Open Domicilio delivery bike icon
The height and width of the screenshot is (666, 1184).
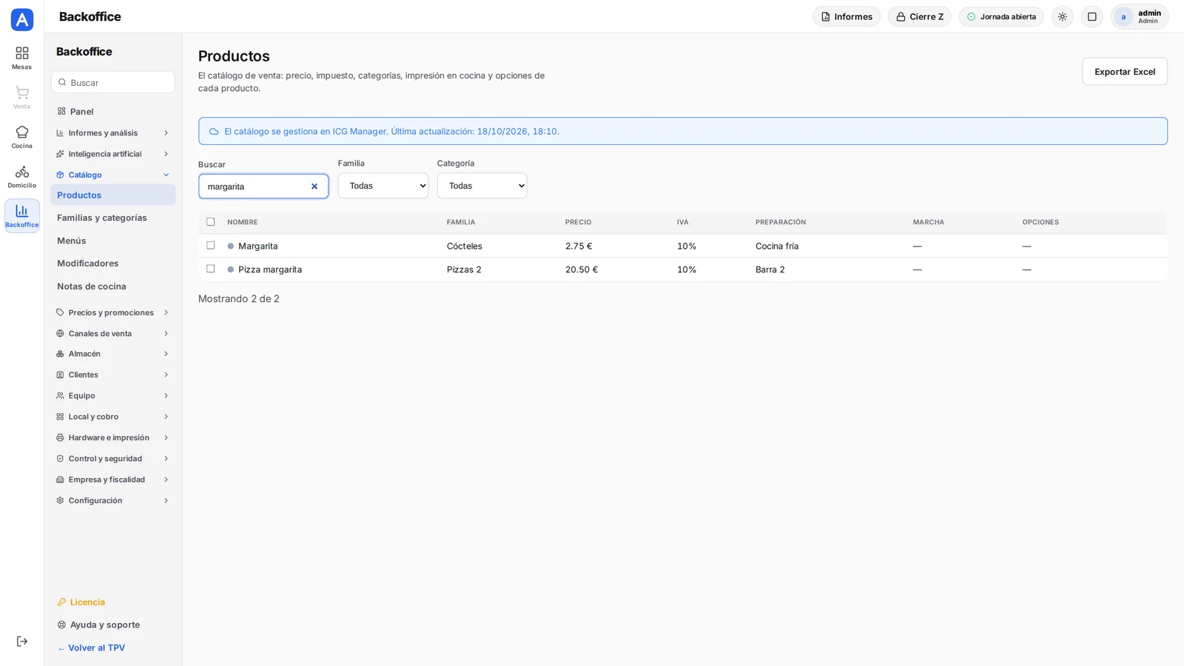point(21,176)
